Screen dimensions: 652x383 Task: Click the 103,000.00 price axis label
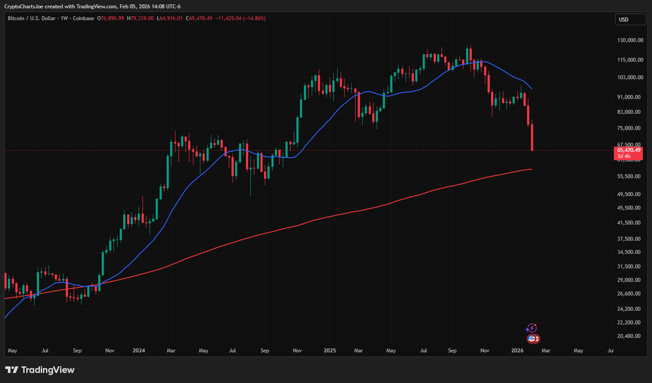pyautogui.click(x=630, y=78)
